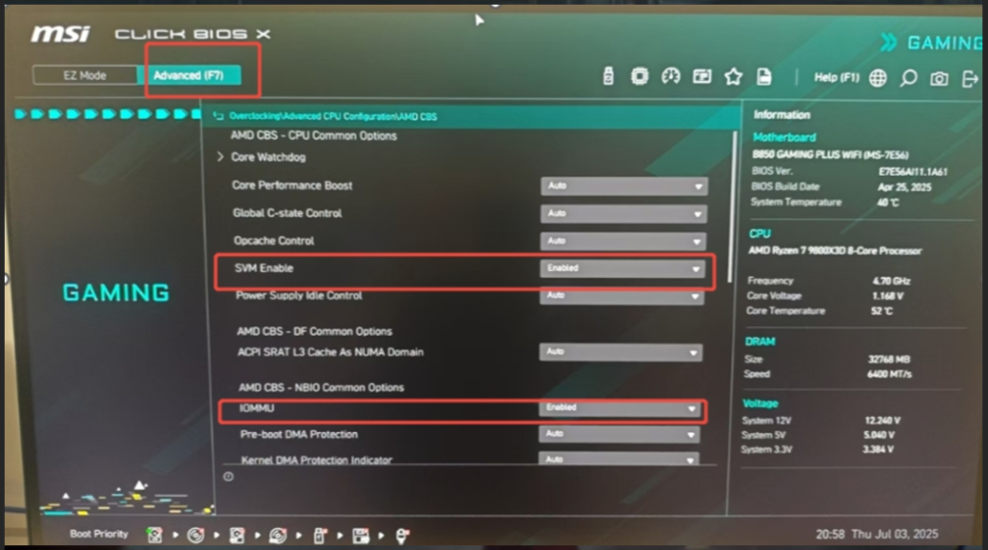Viewport: 988px width, 550px height.
Task: Open Core Performance Boost dropdown
Action: [x=624, y=186]
